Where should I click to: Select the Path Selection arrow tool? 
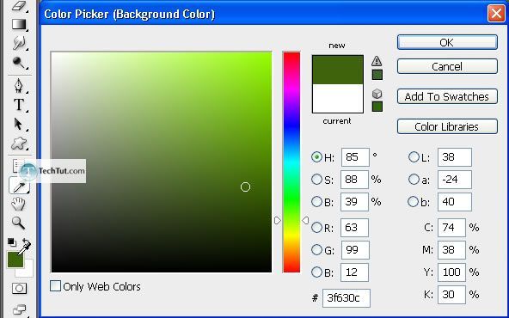click(x=18, y=125)
